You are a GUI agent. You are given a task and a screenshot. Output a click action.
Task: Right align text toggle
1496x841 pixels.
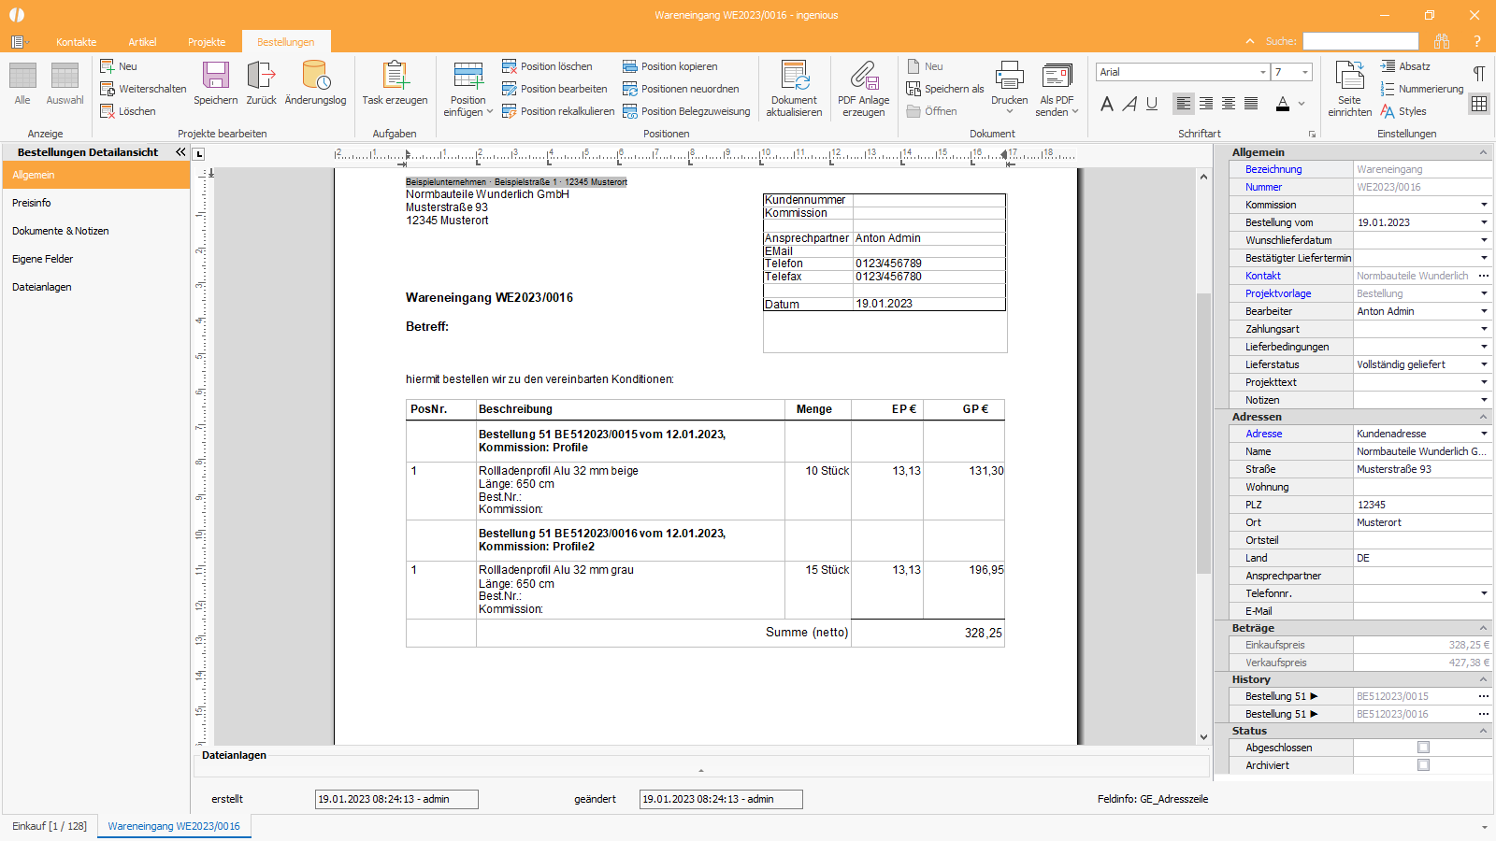pyautogui.click(x=1206, y=104)
